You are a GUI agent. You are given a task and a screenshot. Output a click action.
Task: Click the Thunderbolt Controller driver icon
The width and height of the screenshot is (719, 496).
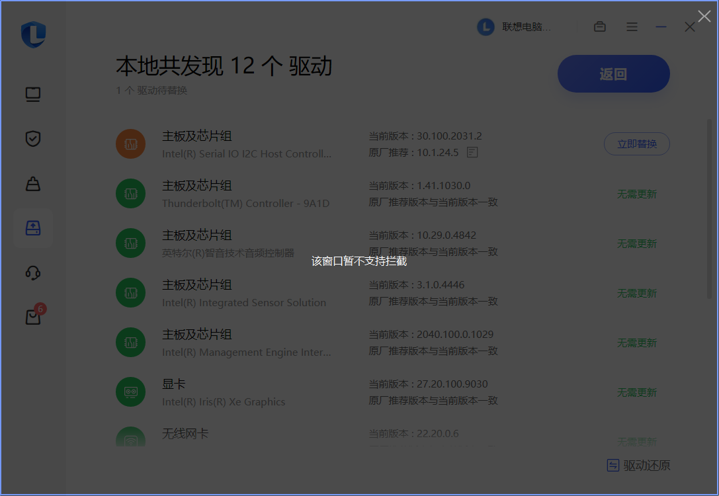[x=131, y=194]
